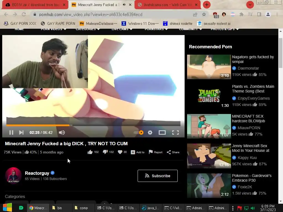
Task: Click the taskbar volume tray icon
Action: pyautogui.click(x=253, y=208)
